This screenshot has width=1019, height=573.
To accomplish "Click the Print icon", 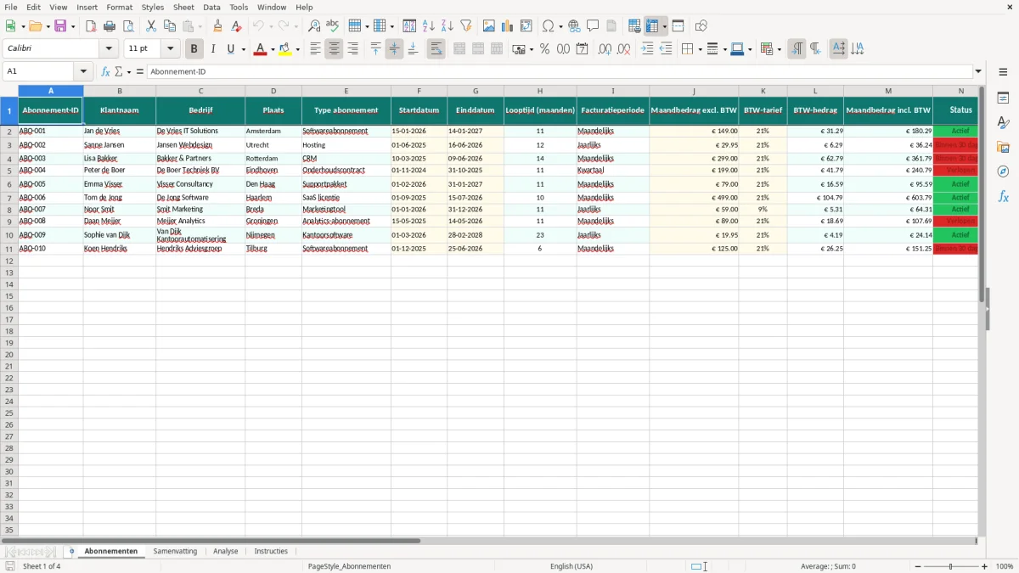I will (110, 26).
